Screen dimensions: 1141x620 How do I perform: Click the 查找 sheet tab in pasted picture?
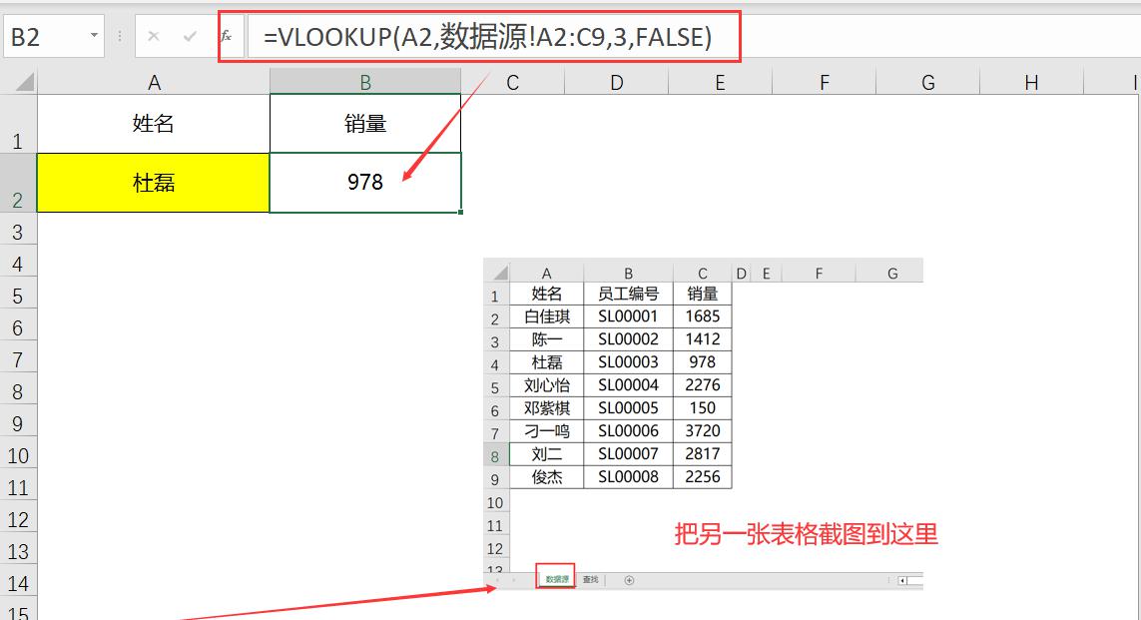tap(590, 579)
